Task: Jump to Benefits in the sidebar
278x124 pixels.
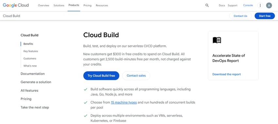Action: [28, 44]
